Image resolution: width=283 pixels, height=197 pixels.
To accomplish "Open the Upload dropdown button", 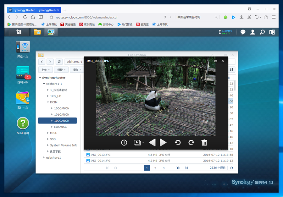I will pos(45,70).
